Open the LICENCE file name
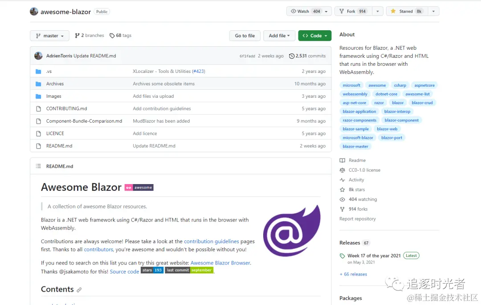Image resolution: width=481 pixels, height=305 pixels. pyautogui.click(x=55, y=133)
